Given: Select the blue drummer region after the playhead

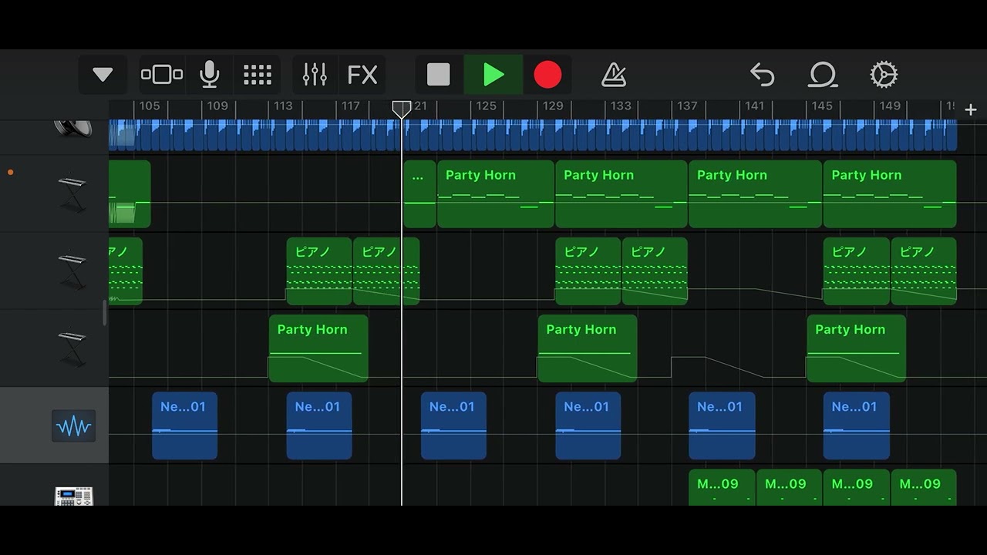Looking at the screenshot, I should (681, 135).
